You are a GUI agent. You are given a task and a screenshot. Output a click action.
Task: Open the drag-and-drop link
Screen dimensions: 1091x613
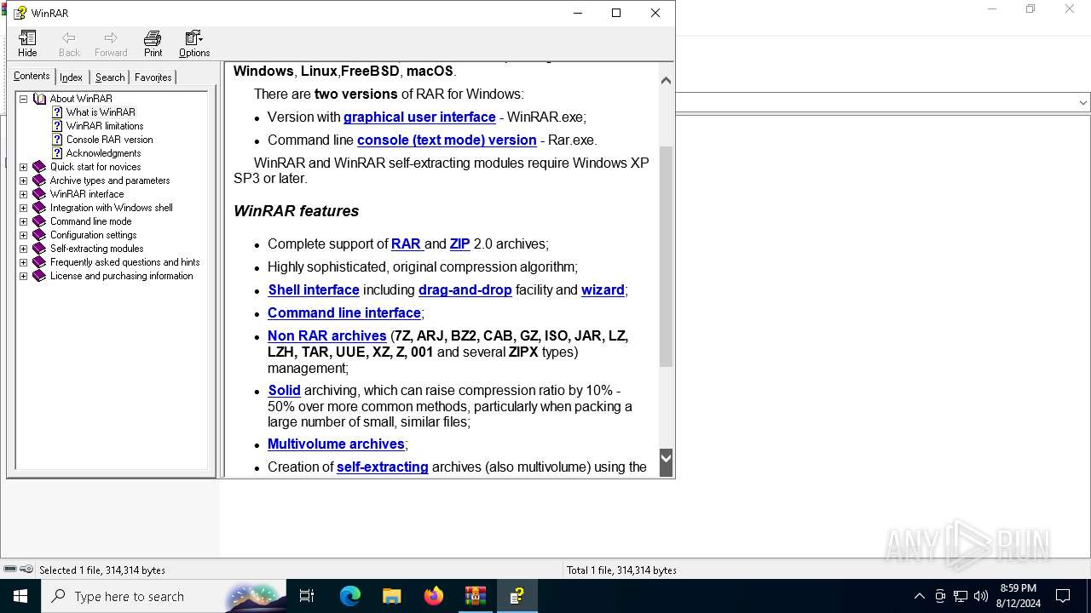coord(465,290)
